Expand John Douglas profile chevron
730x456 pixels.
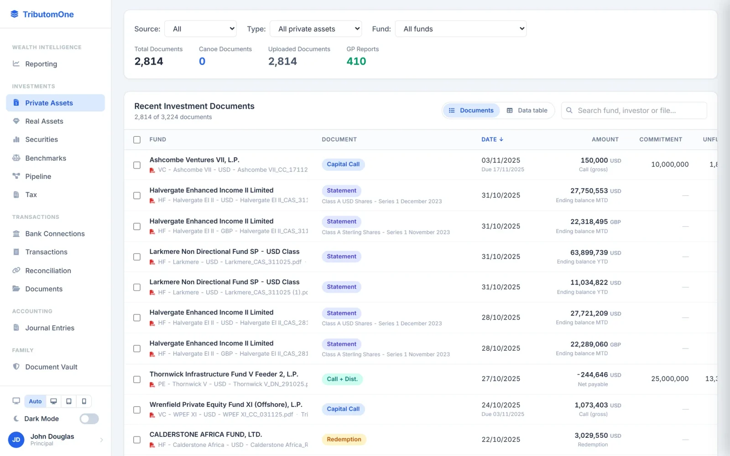pos(101,440)
